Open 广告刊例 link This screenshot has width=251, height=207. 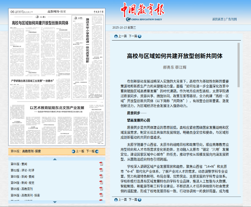click(x=231, y=19)
